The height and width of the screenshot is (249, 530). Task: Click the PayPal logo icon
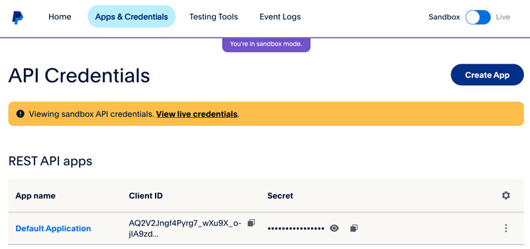pos(18,17)
